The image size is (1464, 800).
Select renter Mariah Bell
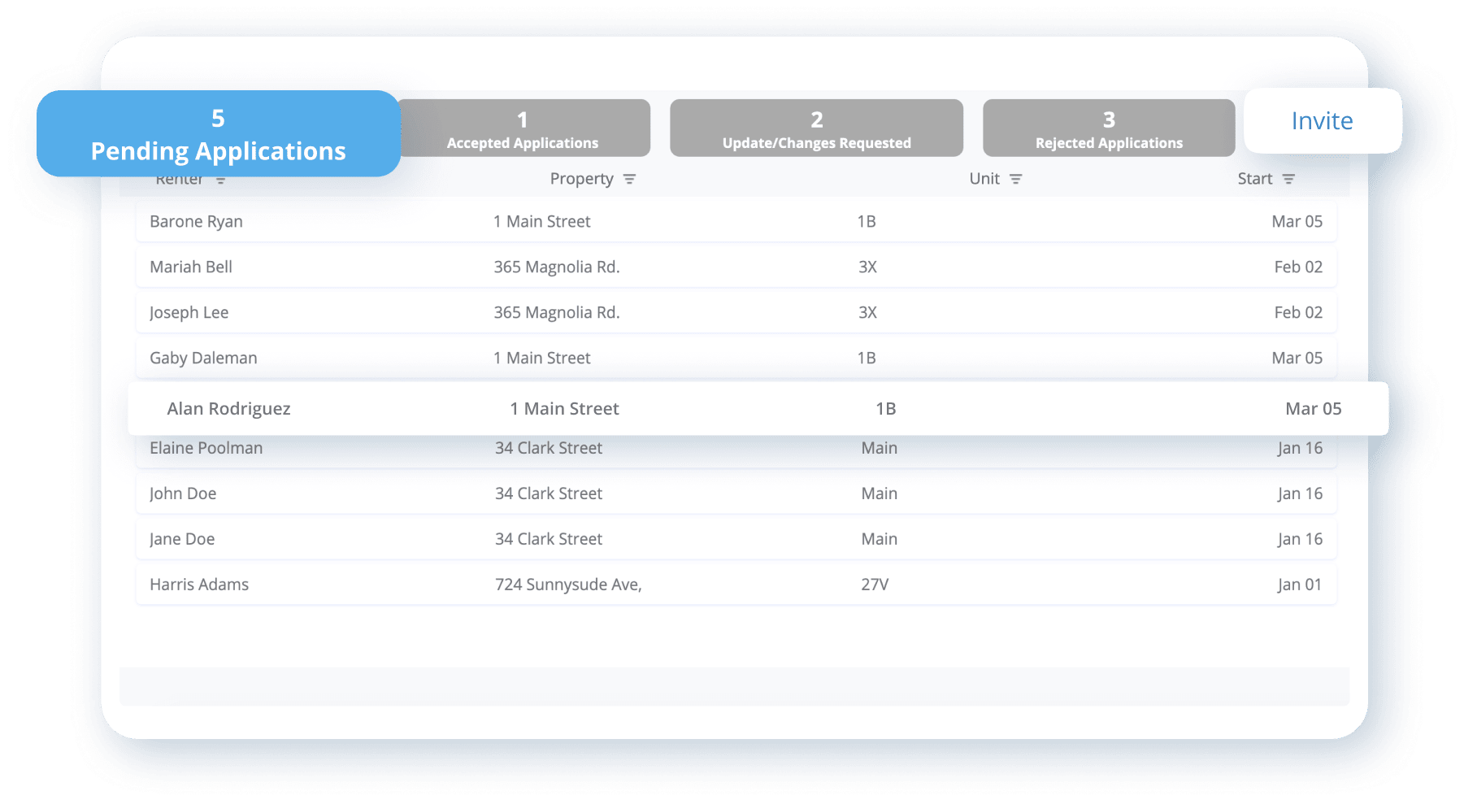coord(191,267)
